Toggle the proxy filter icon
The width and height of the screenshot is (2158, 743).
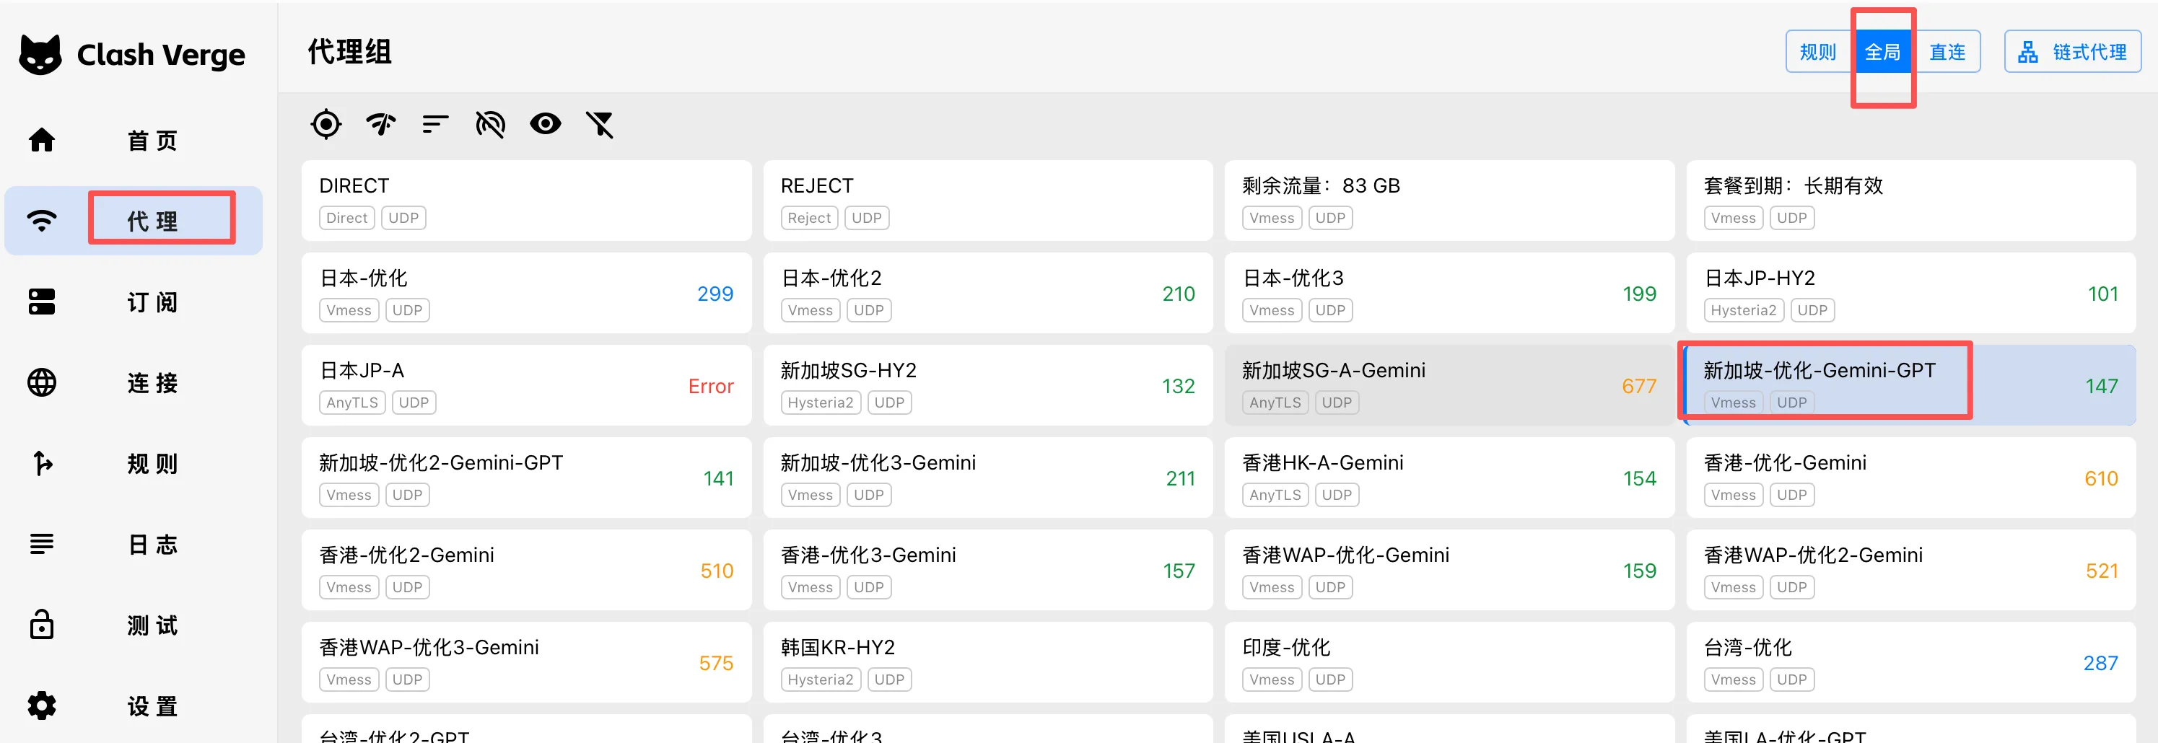(600, 124)
